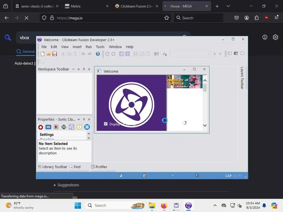Stop loading the mega.io page
Viewport: 283px width, 212px height.
click(27, 18)
